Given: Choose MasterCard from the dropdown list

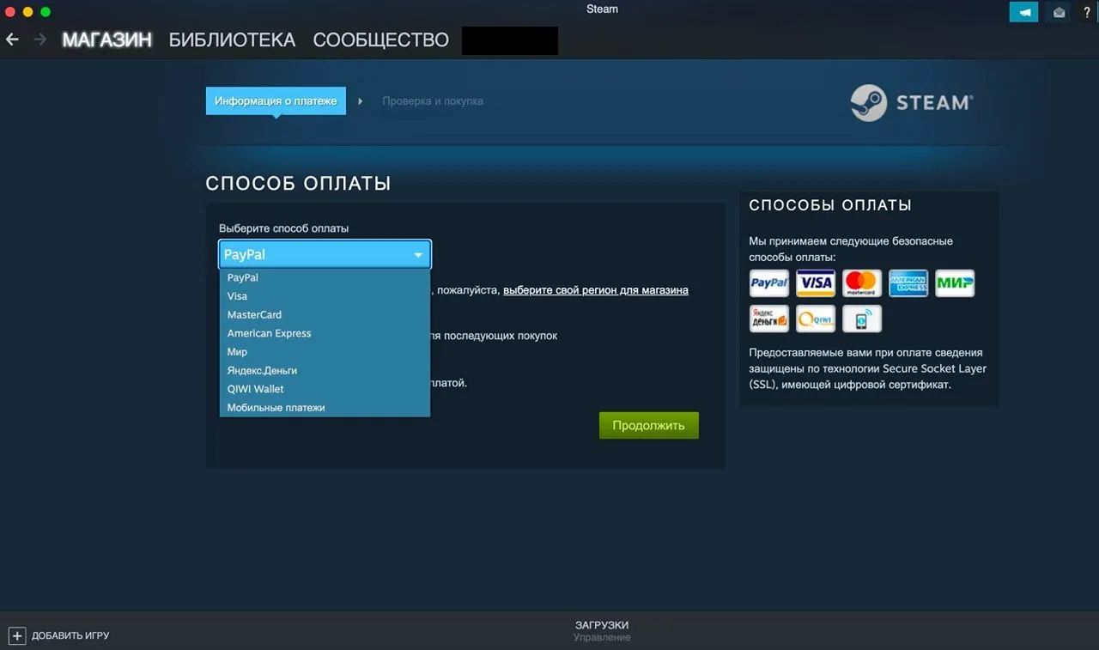Looking at the screenshot, I should [x=325, y=315].
